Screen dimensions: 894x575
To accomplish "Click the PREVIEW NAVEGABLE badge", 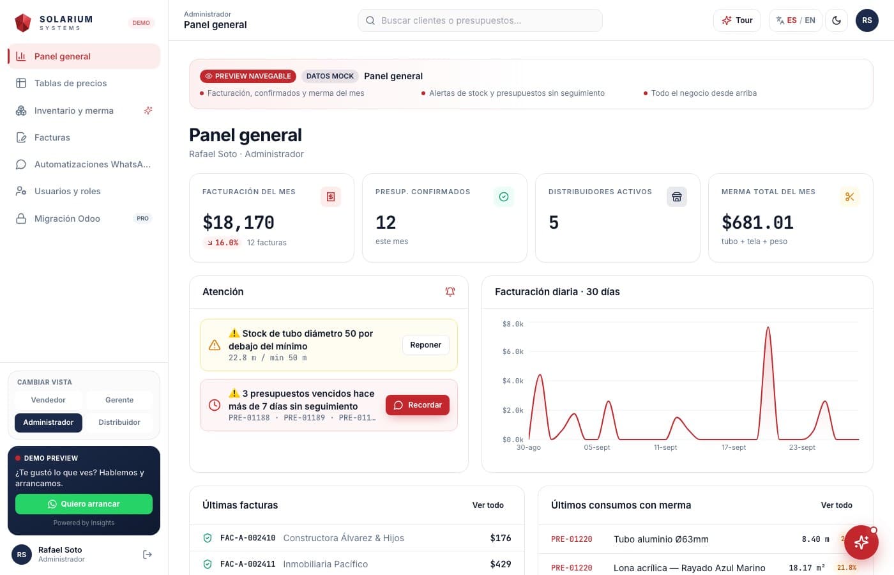I will [248, 76].
